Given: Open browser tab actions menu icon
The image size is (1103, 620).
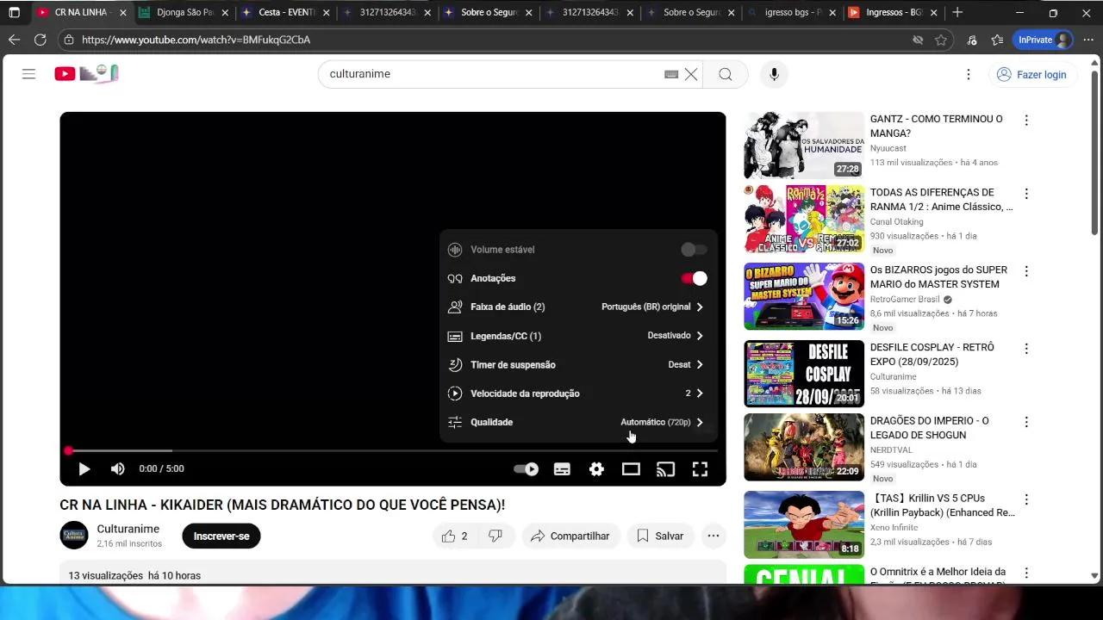Looking at the screenshot, I should point(14,13).
